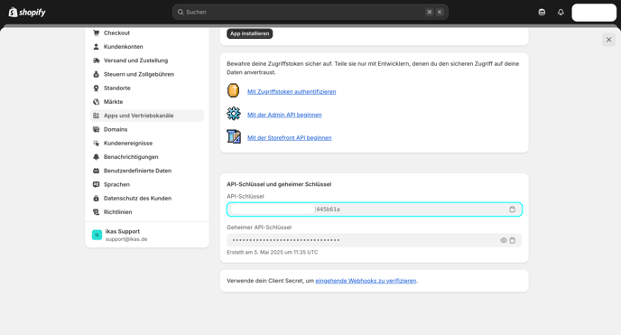Select the API-Schlüssel text field

(375, 209)
